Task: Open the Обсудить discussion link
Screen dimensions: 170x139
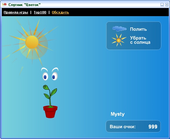Action: tap(60, 12)
